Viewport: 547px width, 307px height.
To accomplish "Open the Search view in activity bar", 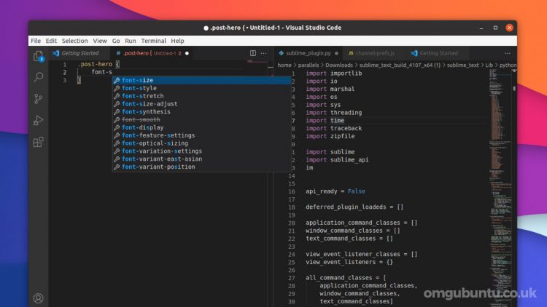I will (39, 77).
